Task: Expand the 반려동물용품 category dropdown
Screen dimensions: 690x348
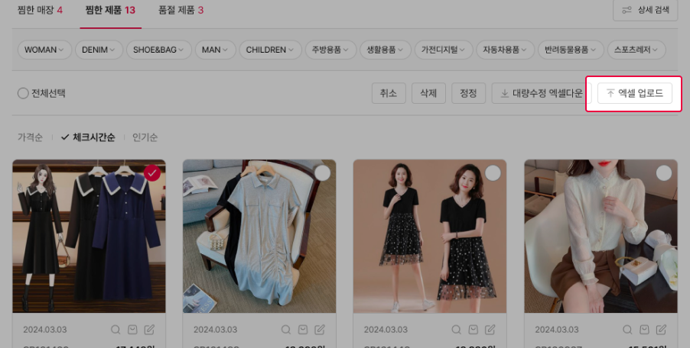Action: point(571,50)
